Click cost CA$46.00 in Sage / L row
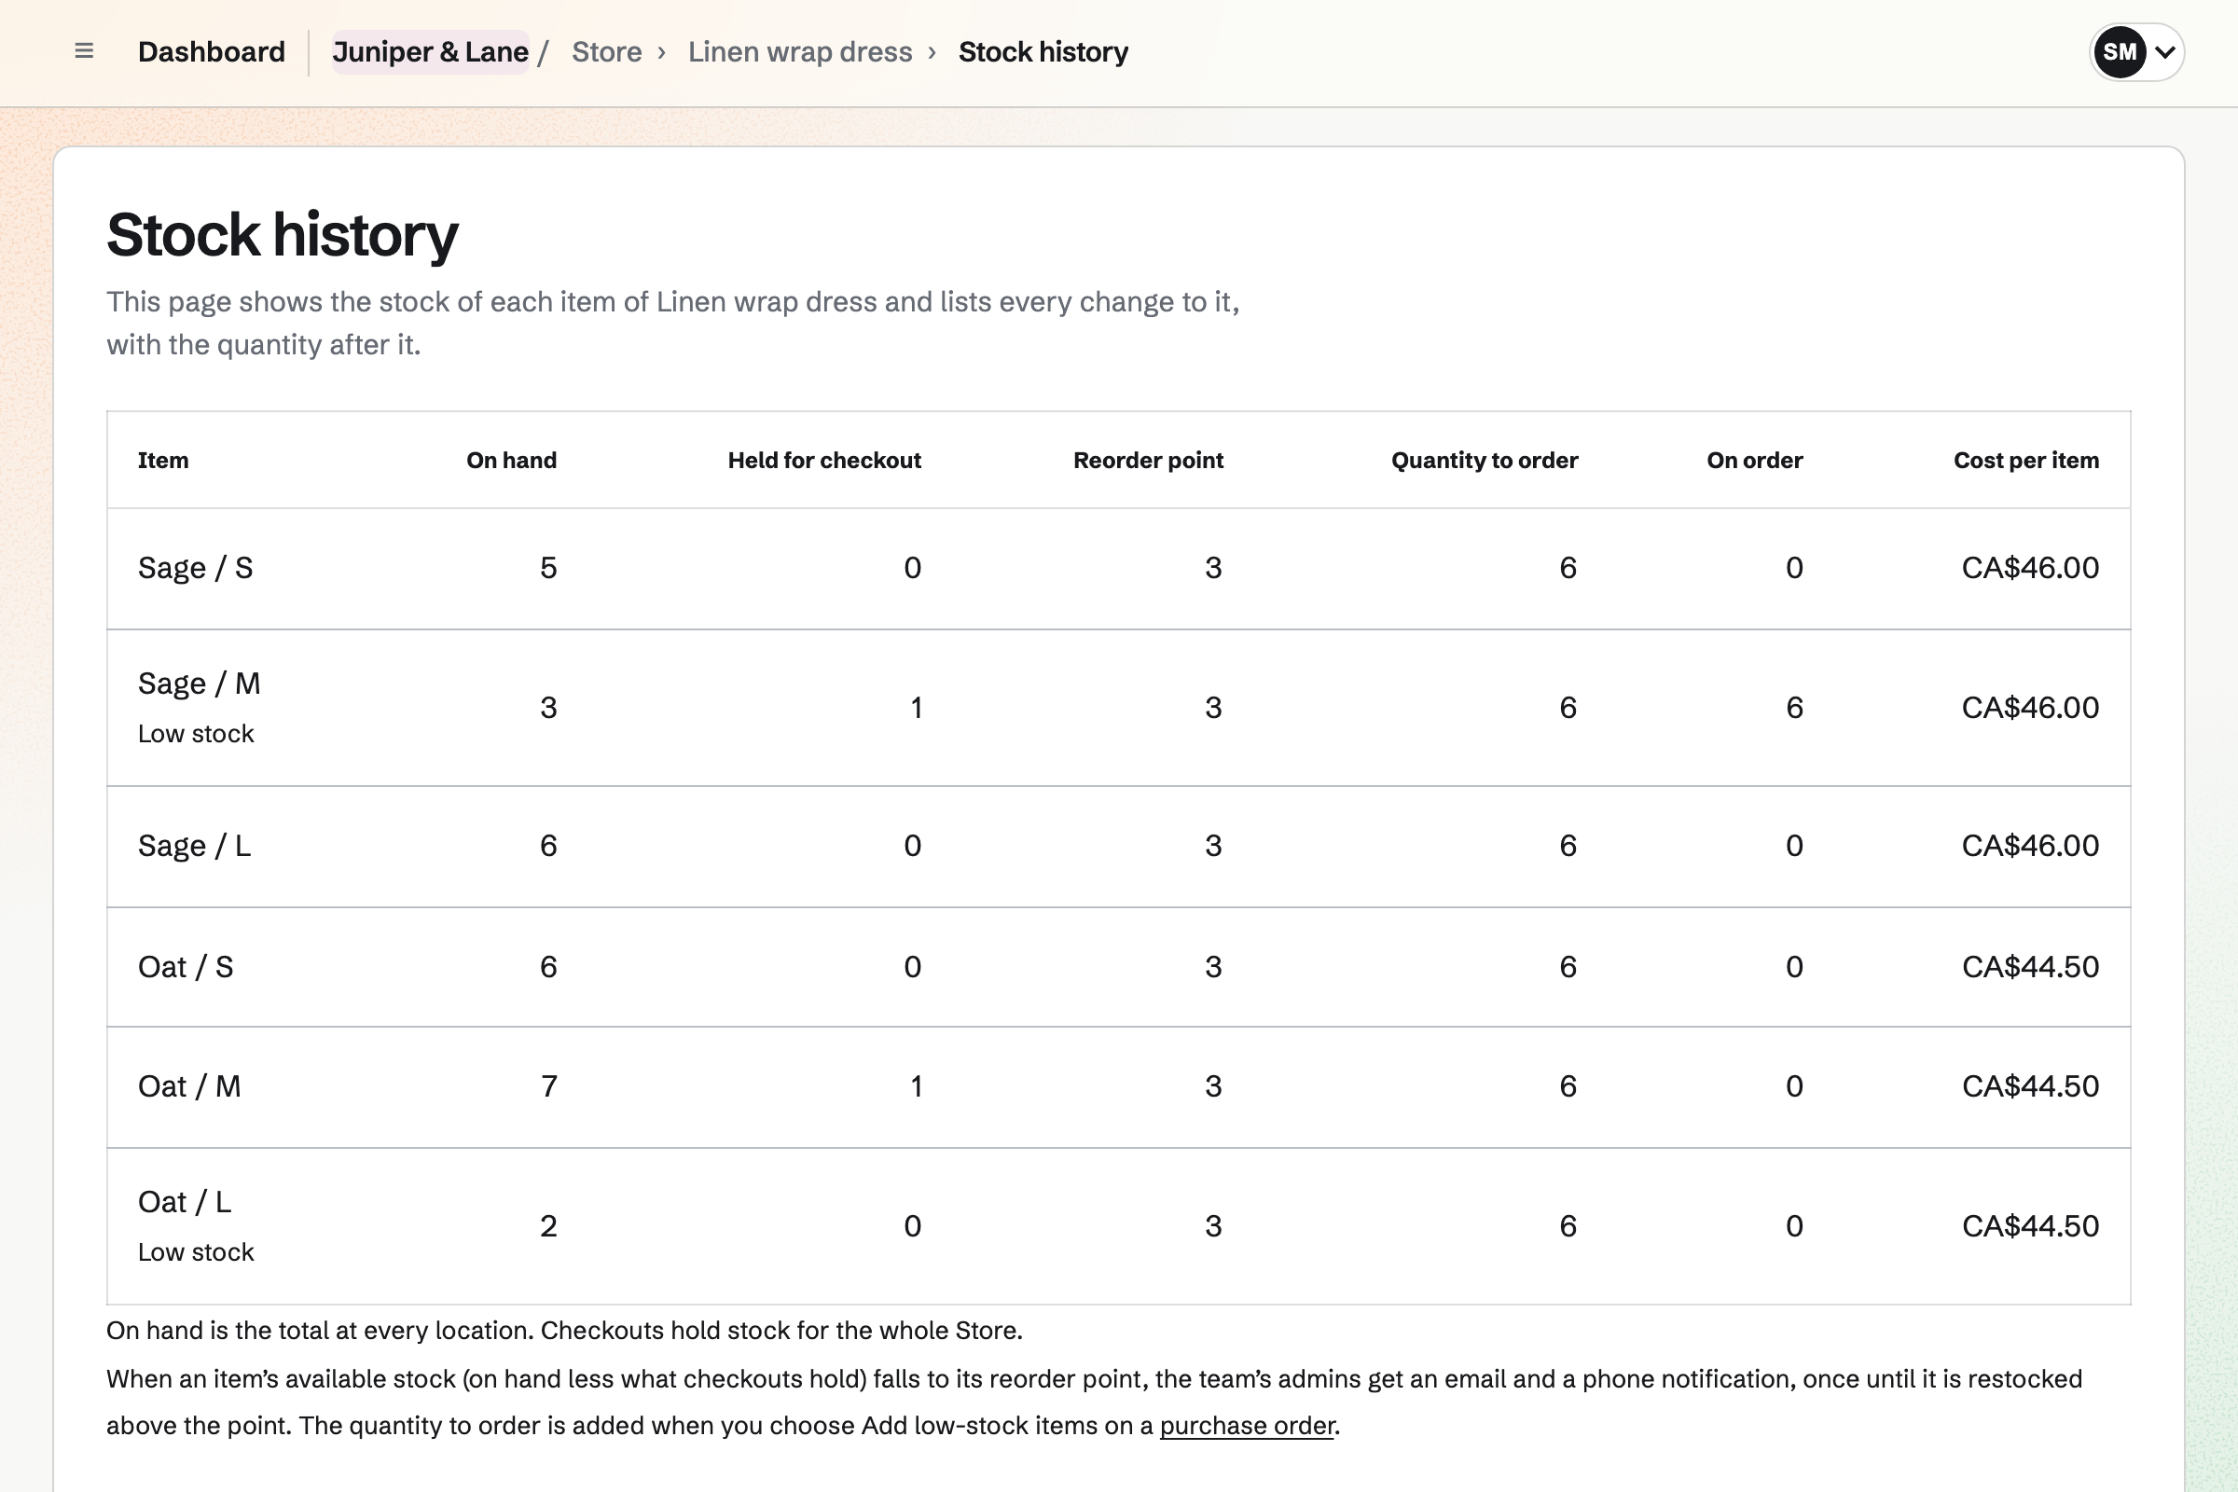The height and width of the screenshot is (1492, 2238). pos(2030,846)
